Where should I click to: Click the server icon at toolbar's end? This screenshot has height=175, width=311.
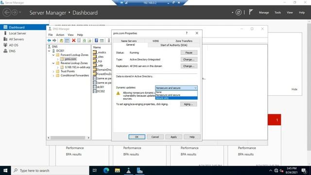point(109,40)
